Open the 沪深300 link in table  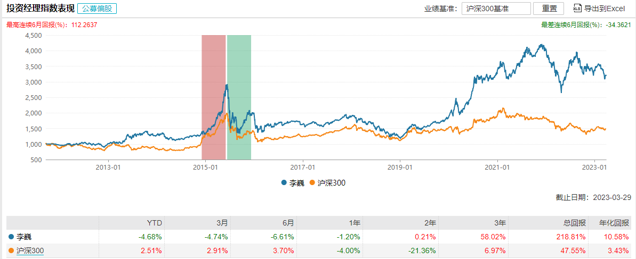(x=30, y=251)
